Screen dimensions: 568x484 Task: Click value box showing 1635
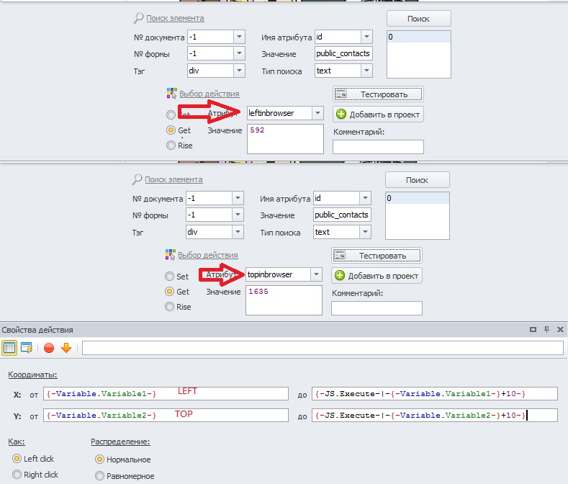tap(284, 300)
